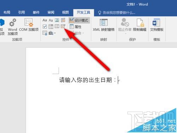Click the 映射 group label
The height and width of the screenshot is (133, 177).
pyautogui.click(x=104, y=39)
